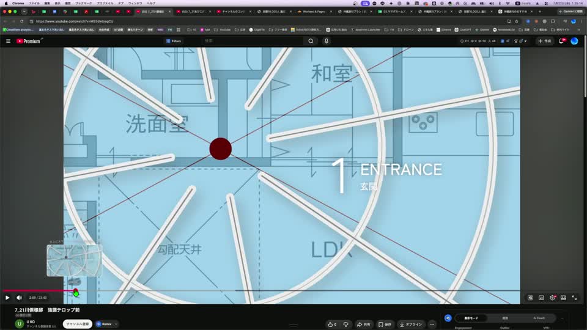
Task: Close the active YouTube tab
Action: tap(169, 12)
